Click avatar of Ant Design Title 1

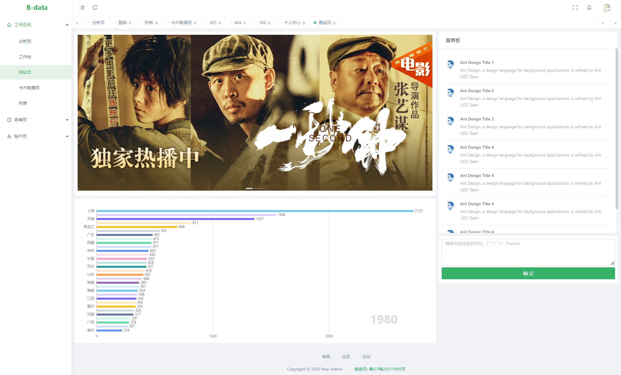[451, 64]
